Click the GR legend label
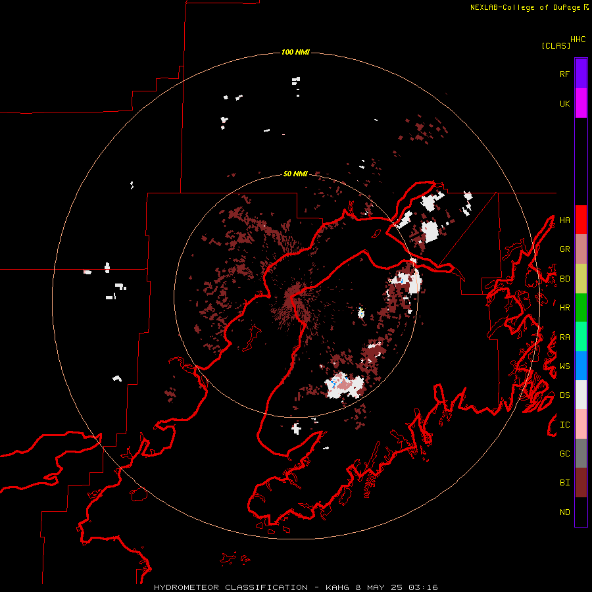The height and width of the screenshot is (592, 592). [564, 249]
